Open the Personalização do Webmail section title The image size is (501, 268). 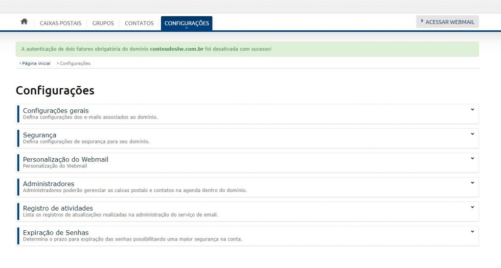tap(66, 159)
